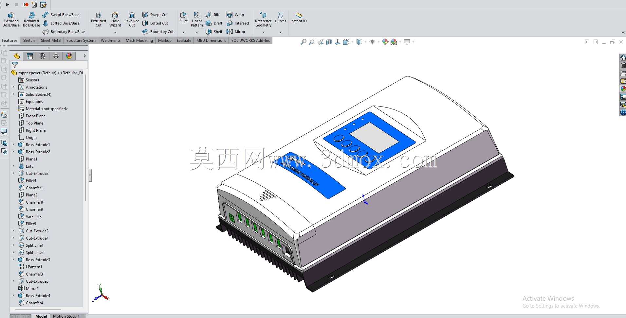Switch to the Evaluate tab
The height and width of the screenshot is (318, 626).
pyautogui.click(x=184, y=41)
